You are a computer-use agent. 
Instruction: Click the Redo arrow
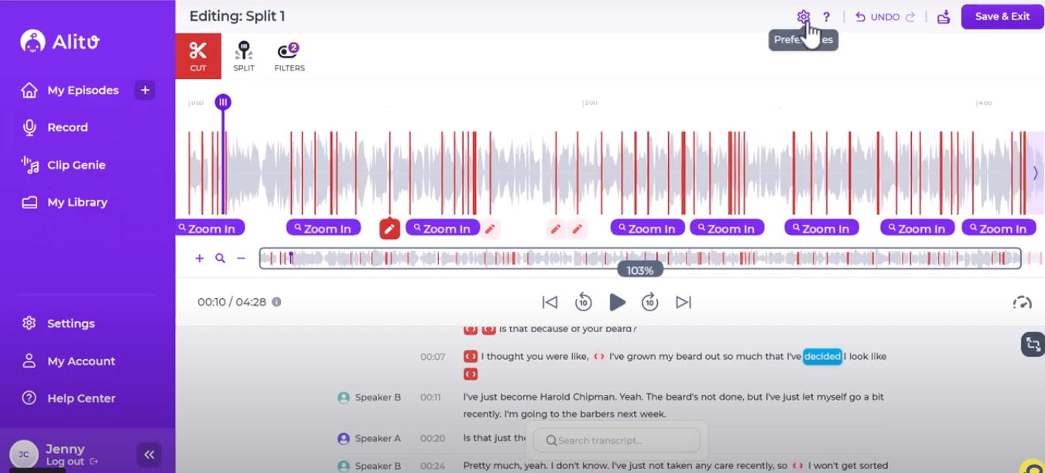point(910,16)
